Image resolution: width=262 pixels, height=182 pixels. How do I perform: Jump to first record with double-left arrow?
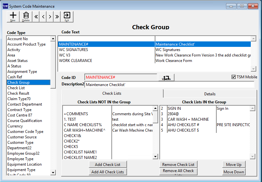[36, 17]
